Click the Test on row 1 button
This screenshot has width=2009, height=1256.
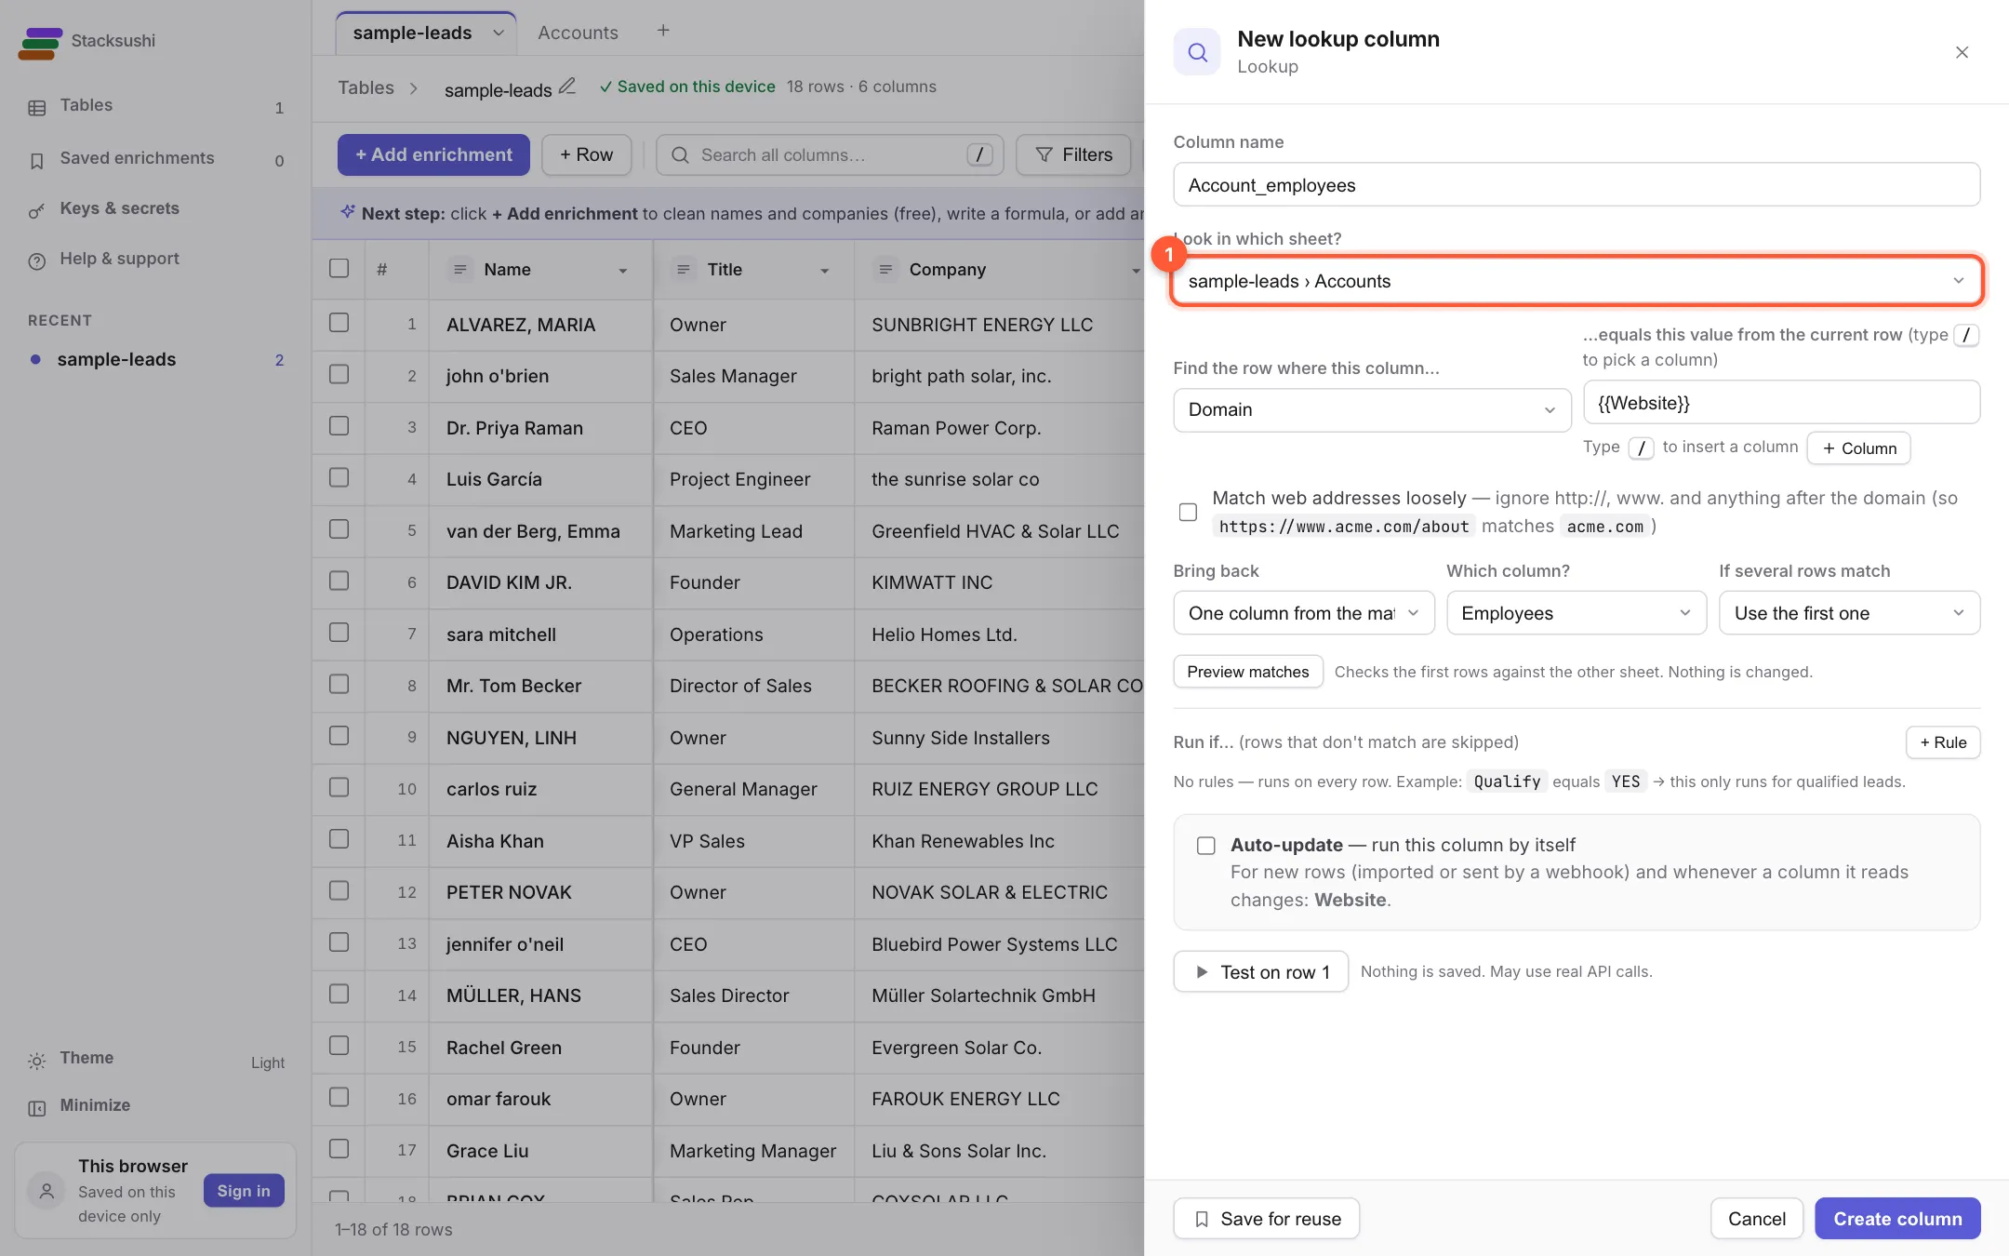(x=1260, y=972)
